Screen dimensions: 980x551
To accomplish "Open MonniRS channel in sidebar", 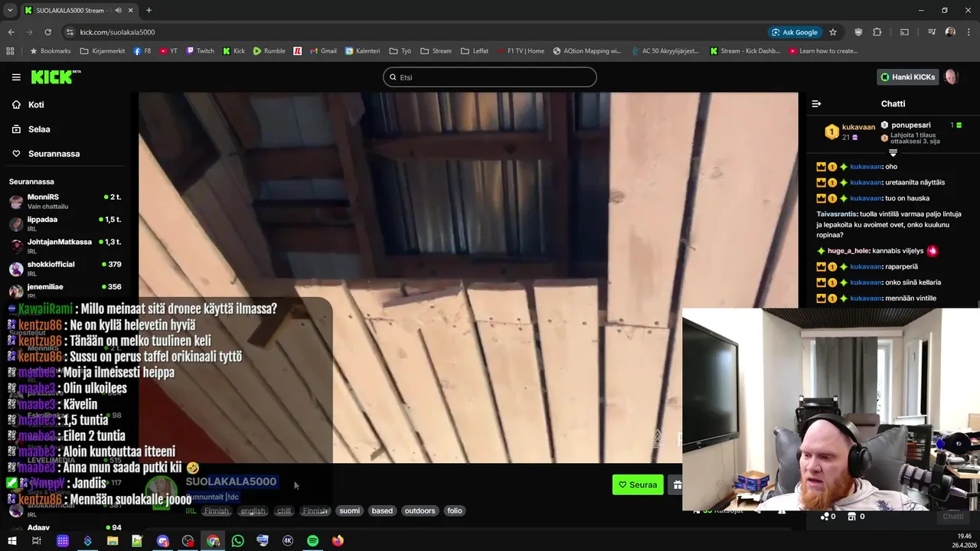I will [65, 201].
